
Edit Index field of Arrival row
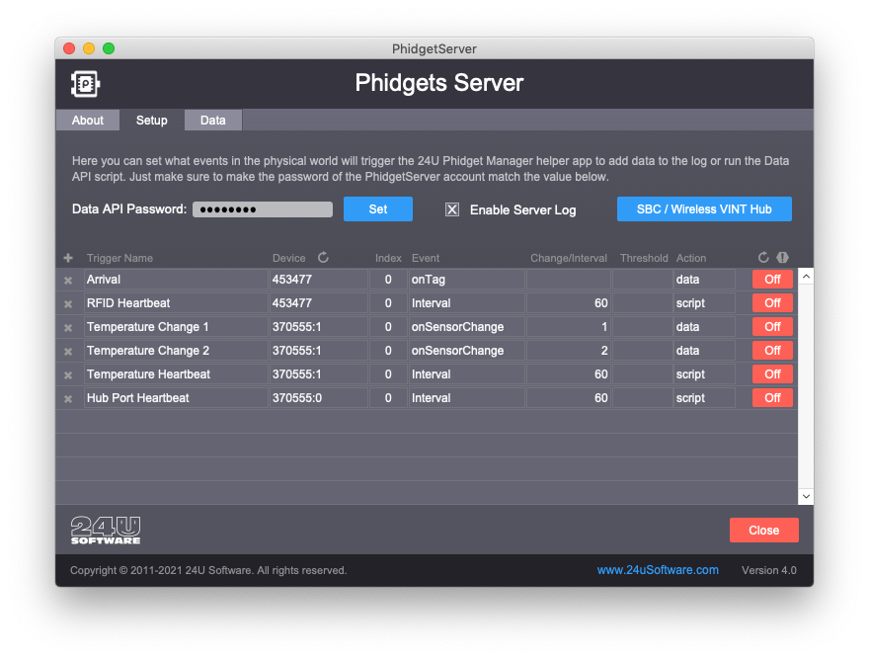pos(388,279)
